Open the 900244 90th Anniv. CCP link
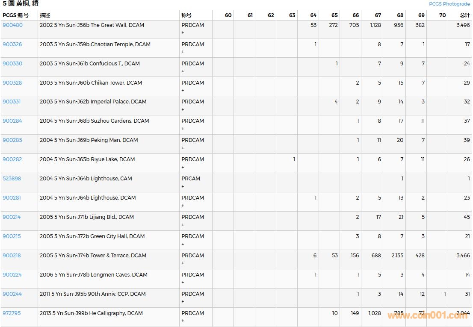Viewport: 473px width, 327px height. 12,294
